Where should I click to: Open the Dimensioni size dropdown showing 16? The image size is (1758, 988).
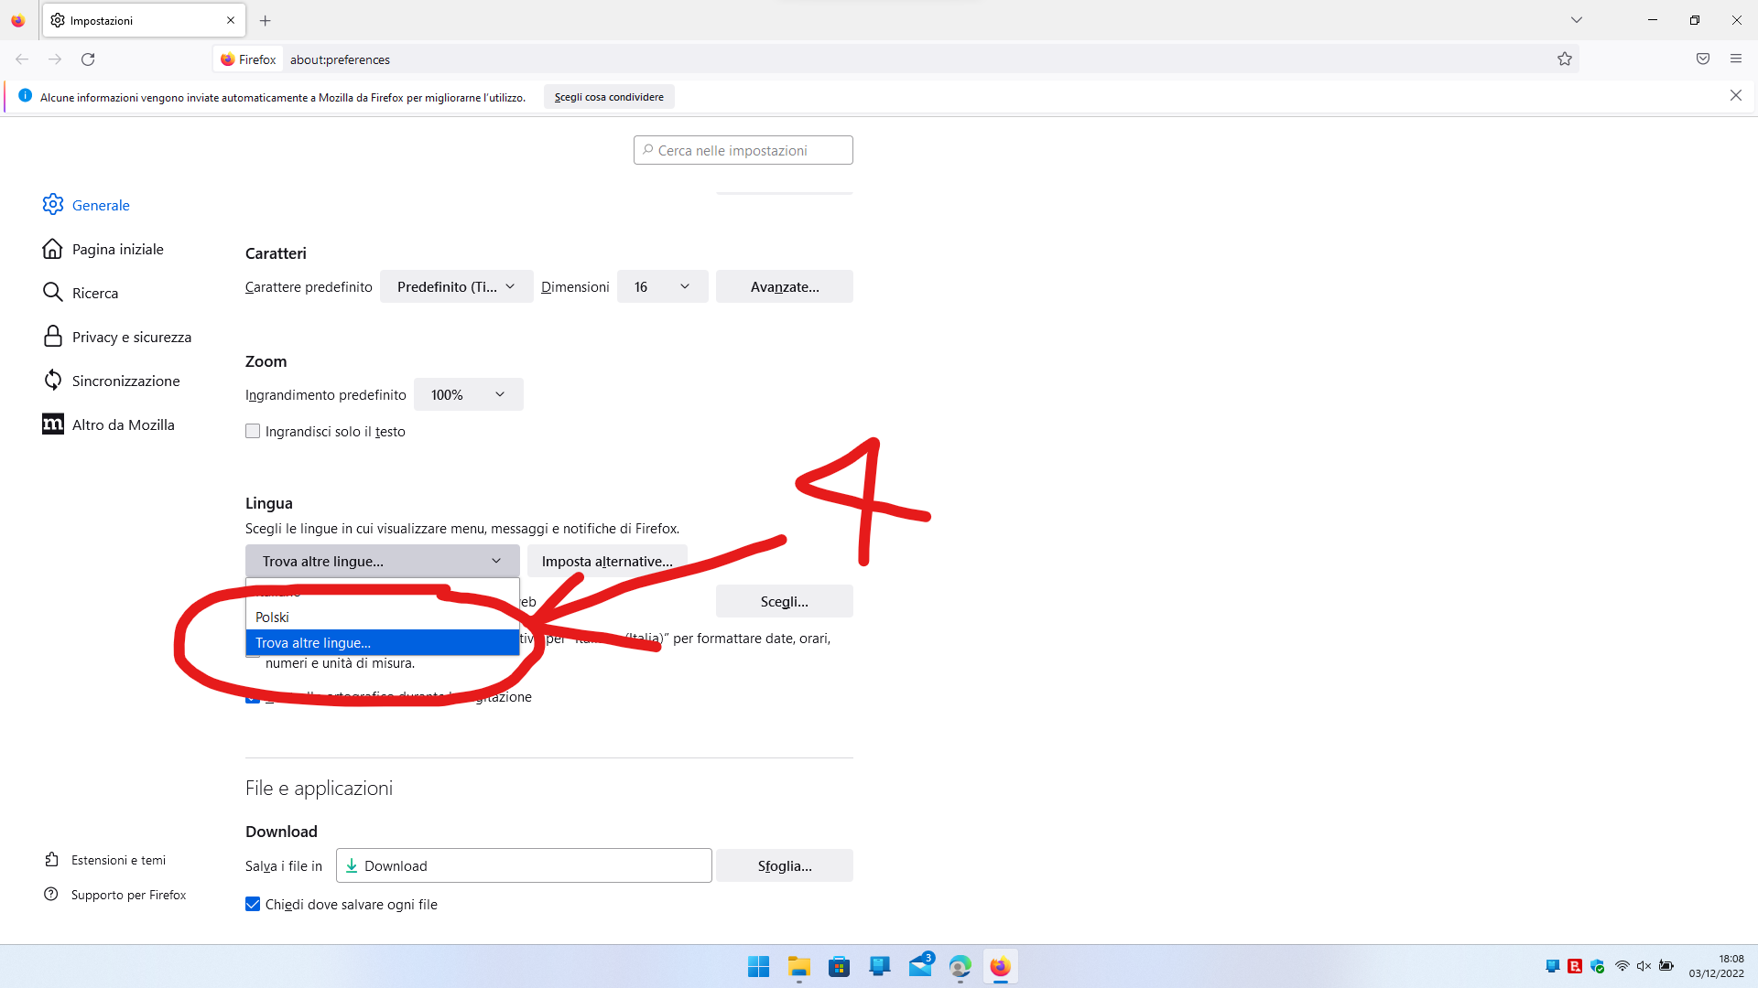click(x=662, y=287)
